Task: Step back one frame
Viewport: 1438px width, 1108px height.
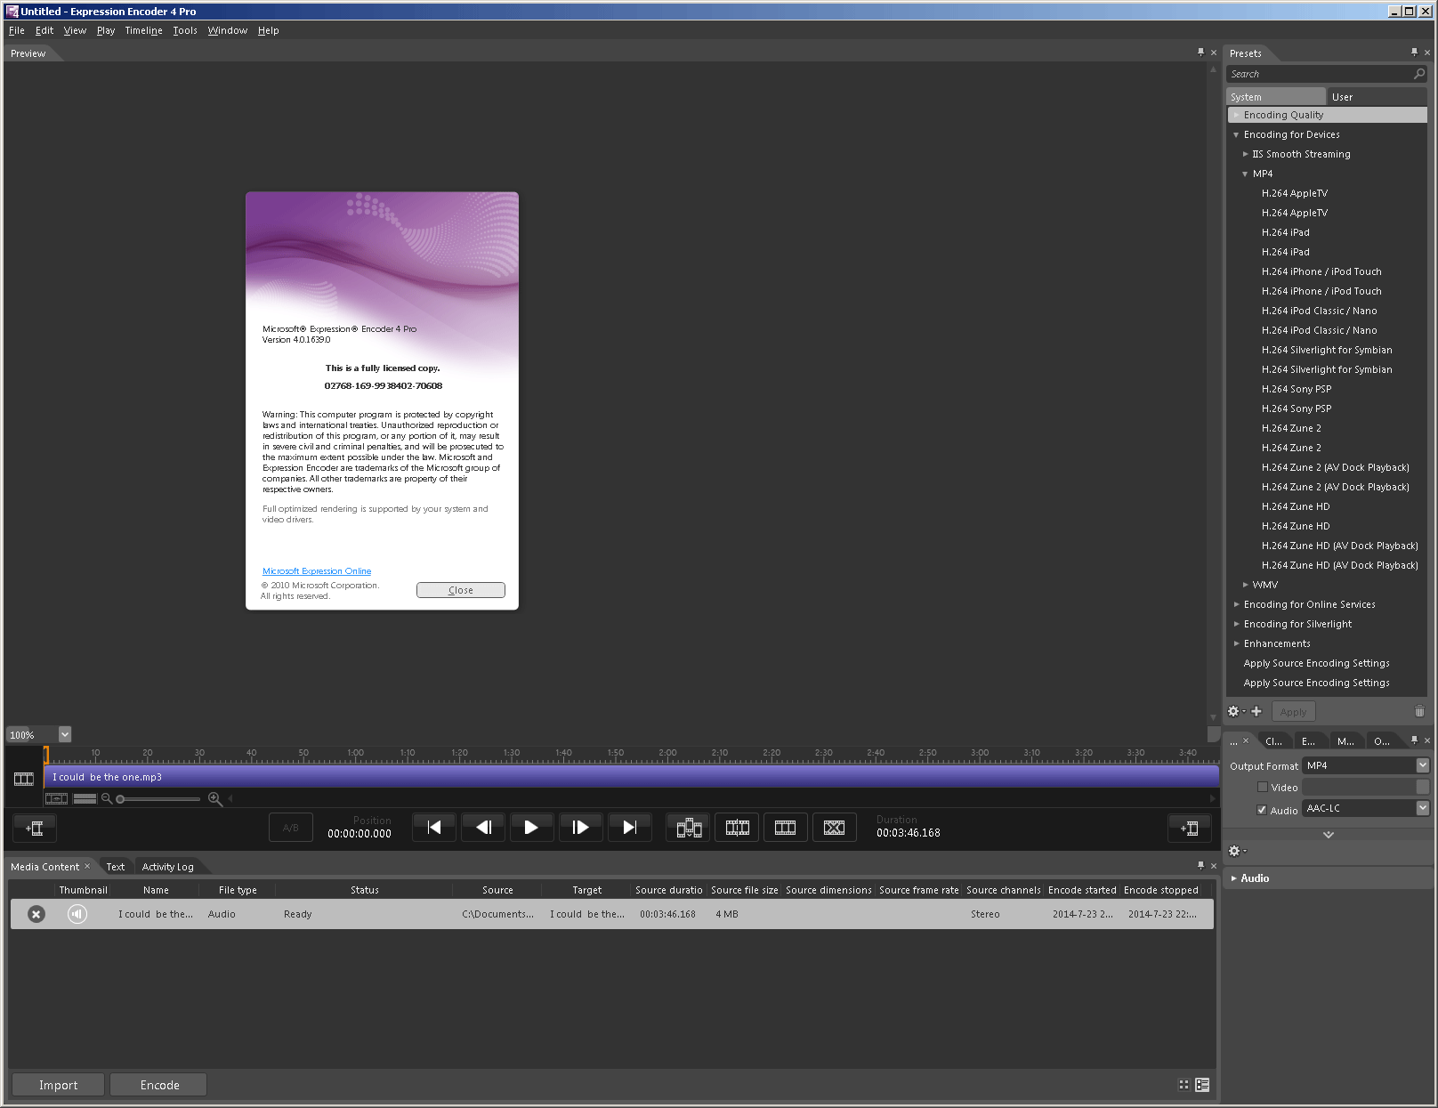Action: [x=483, y=828]
